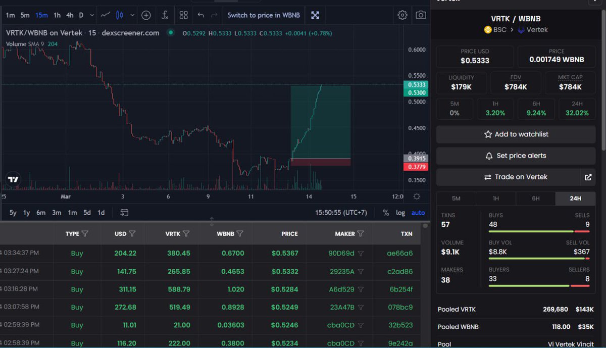
Task: Set chart range to 6m
Action: coord(41,213)
